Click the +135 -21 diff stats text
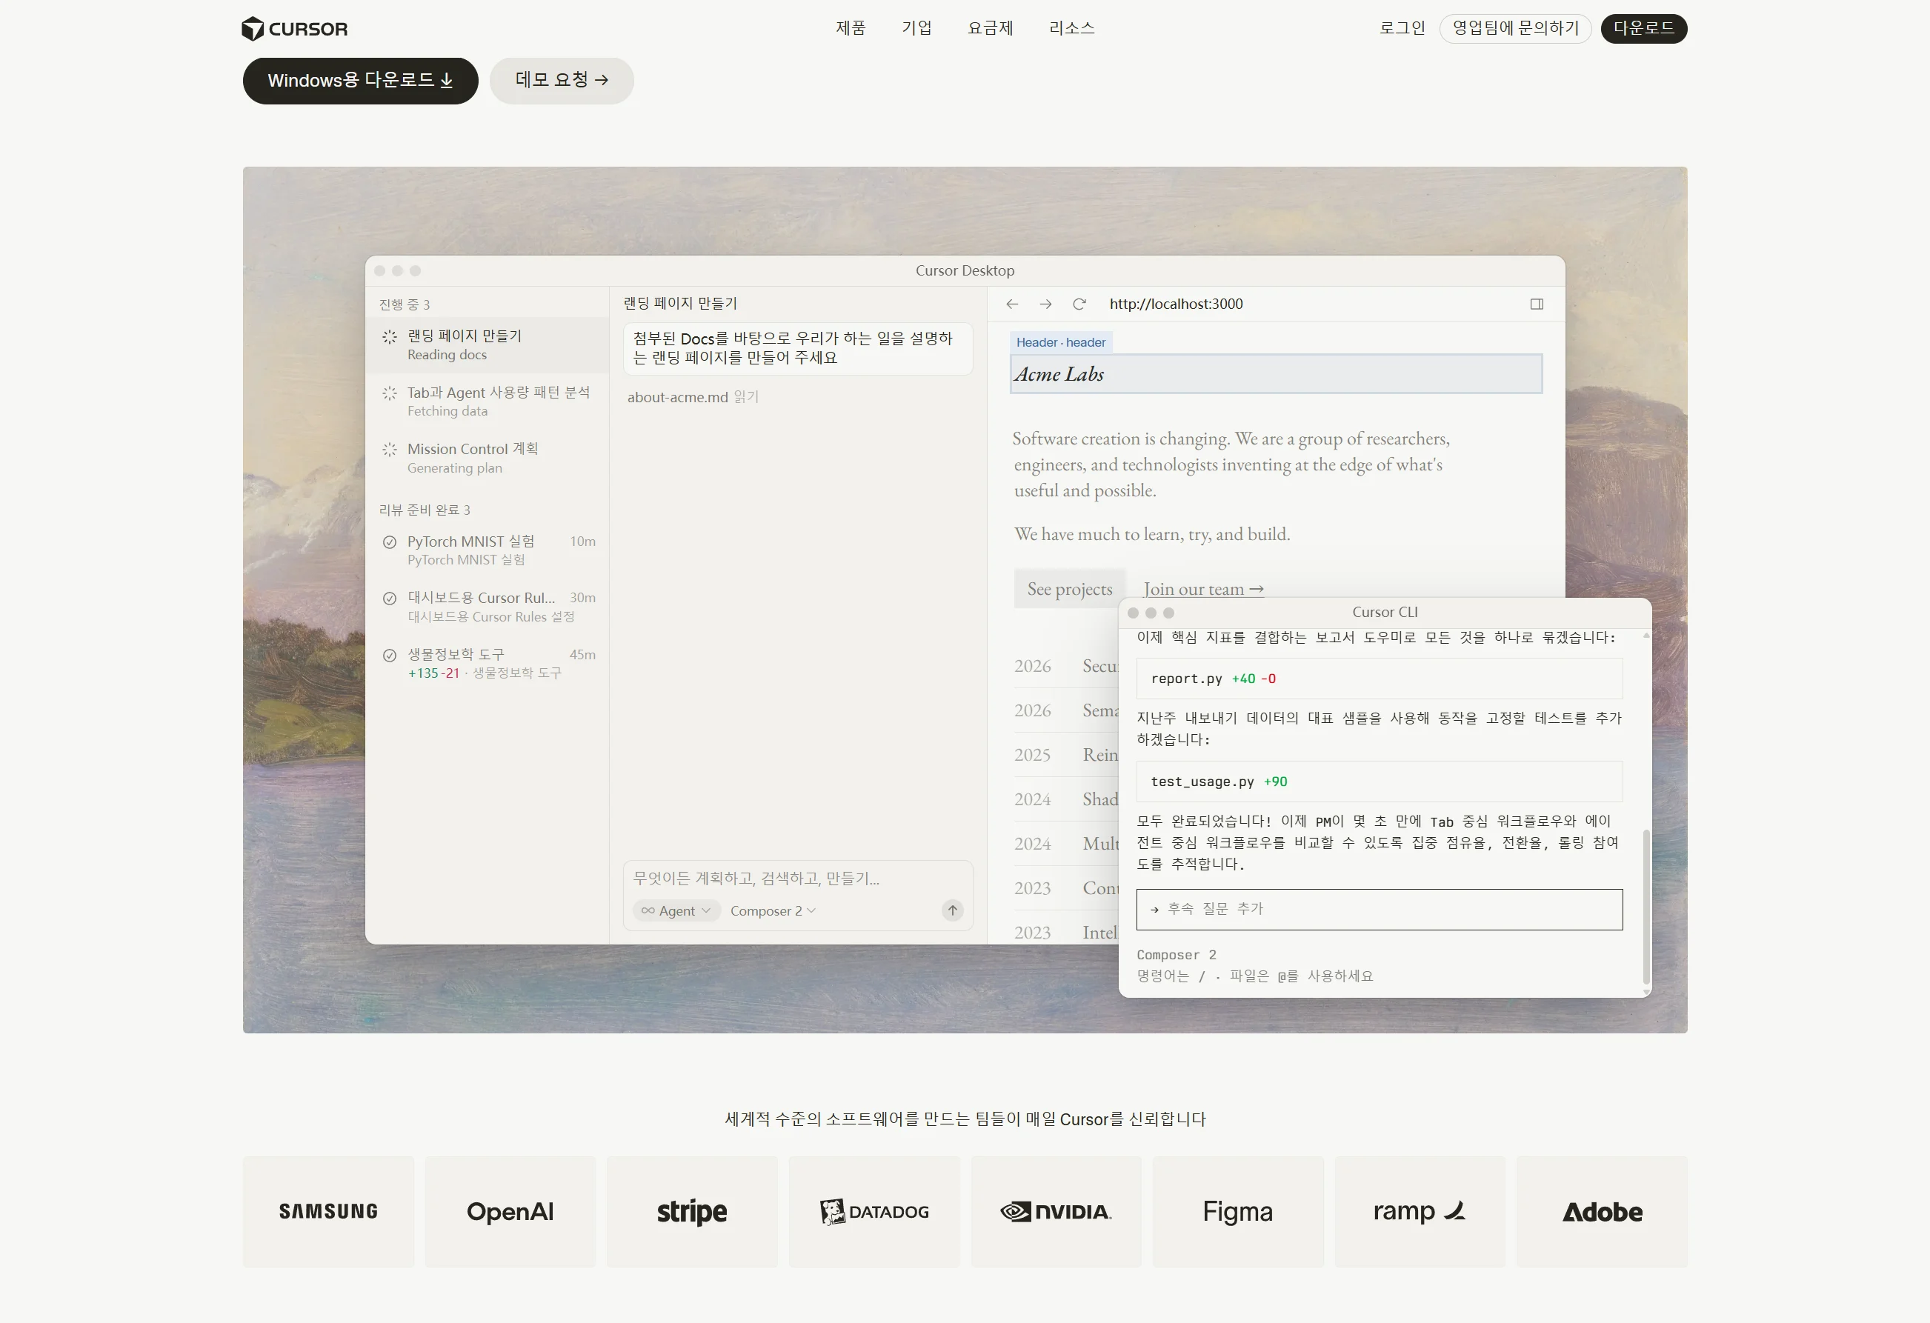This screenshot has width=1930, height=1323. (x=433, y=673)
